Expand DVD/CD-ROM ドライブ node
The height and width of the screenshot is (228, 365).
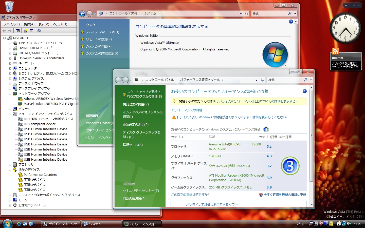10,48
